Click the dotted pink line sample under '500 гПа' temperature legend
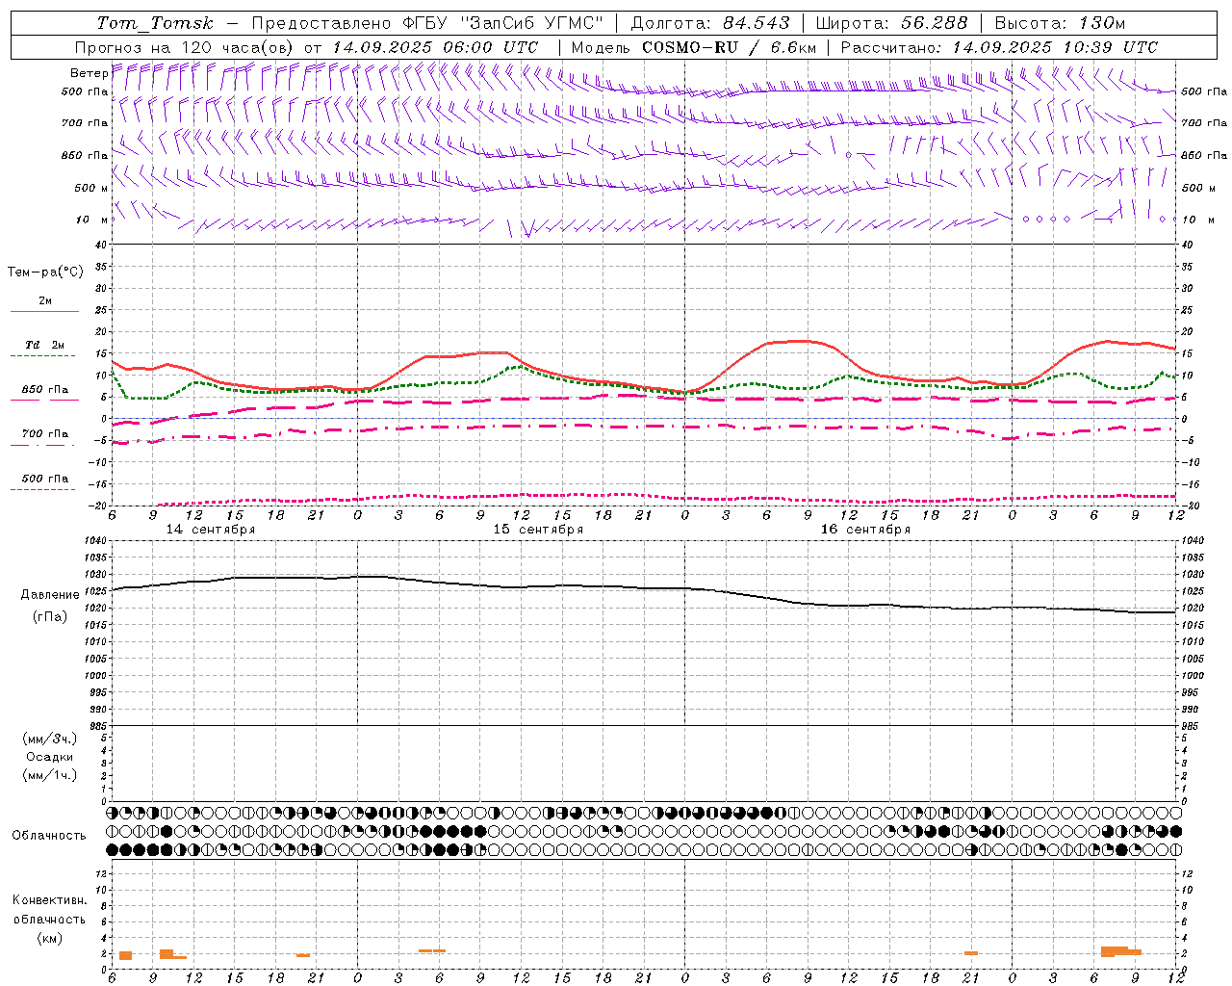Viewport: 1232px width, 986px height. click(42, 489)
